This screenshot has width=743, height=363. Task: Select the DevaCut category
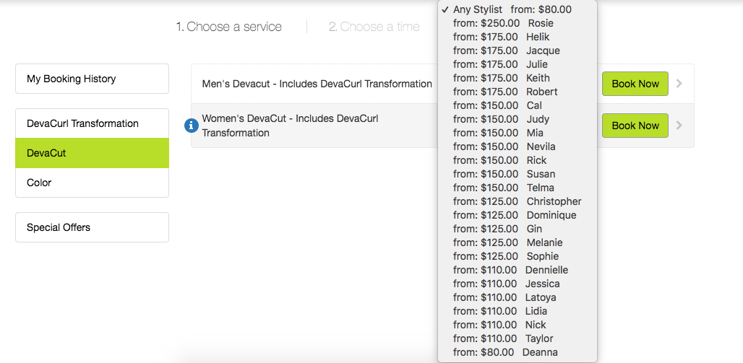[92, 153]
